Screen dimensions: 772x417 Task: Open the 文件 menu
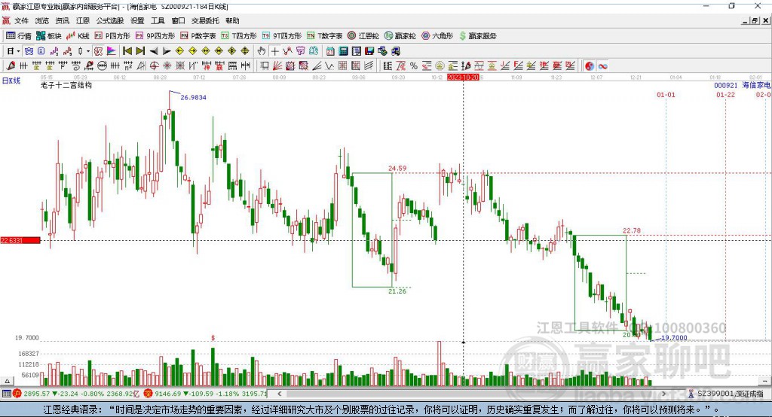[22, 20]
